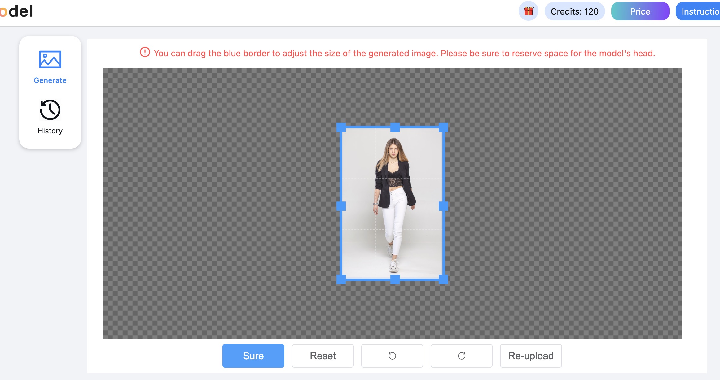Screen dimensions: 720x380
Task: Select the top-center crop handle
Action: [x=395, y=127]
